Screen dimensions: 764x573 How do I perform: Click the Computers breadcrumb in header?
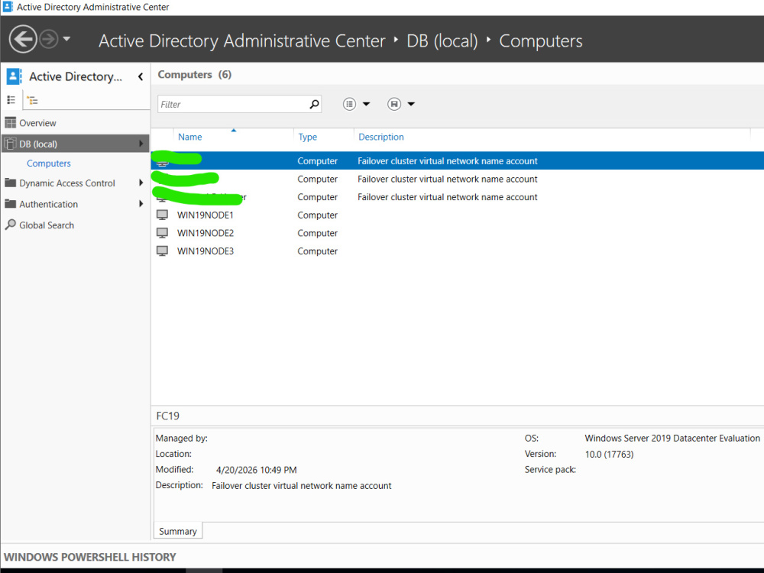[x=540, y=41]
